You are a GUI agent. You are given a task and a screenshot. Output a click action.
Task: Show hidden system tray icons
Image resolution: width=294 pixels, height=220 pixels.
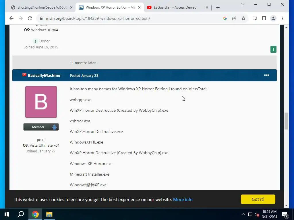[243, 214]
